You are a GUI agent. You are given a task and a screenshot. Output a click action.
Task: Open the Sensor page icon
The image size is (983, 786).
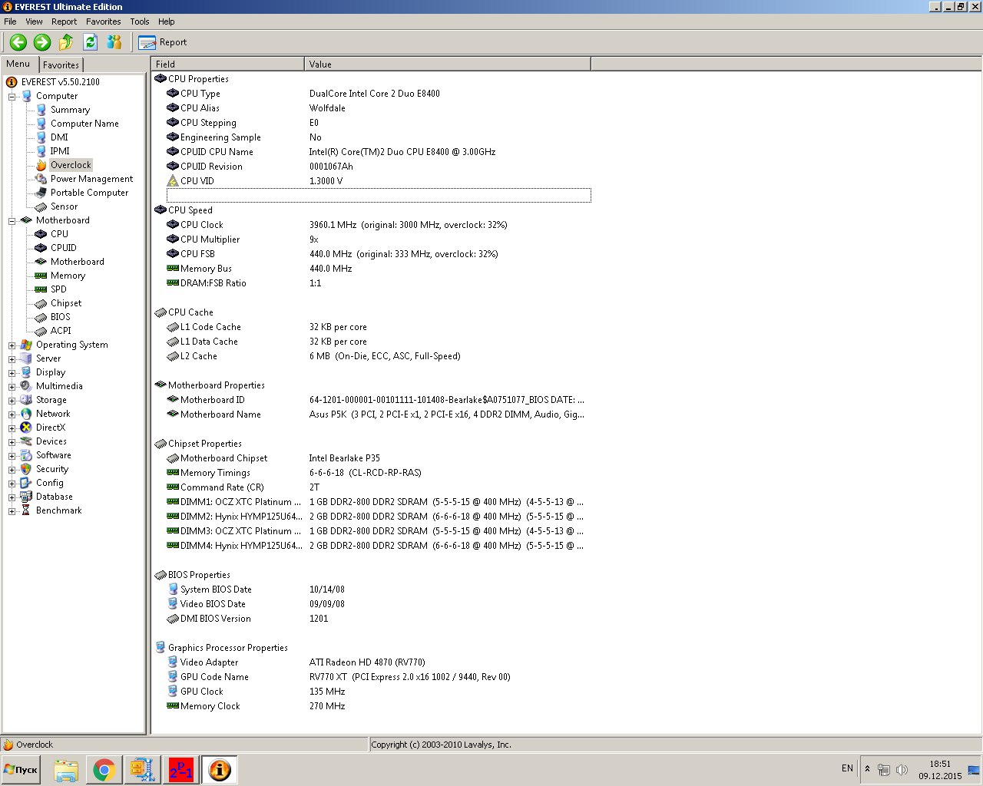click(41, 206)
